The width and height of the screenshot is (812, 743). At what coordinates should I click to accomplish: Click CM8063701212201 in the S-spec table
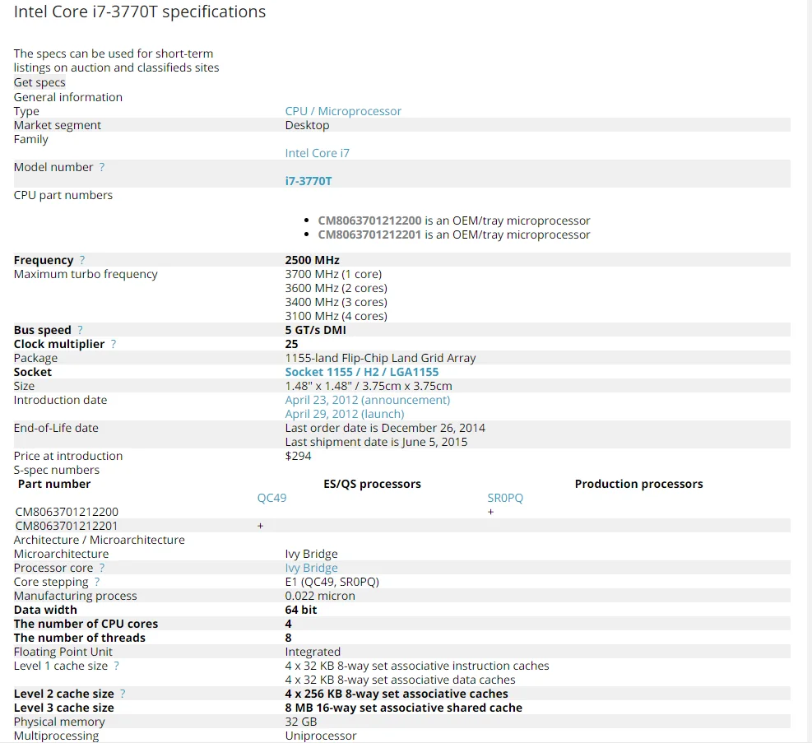[67, 526]
